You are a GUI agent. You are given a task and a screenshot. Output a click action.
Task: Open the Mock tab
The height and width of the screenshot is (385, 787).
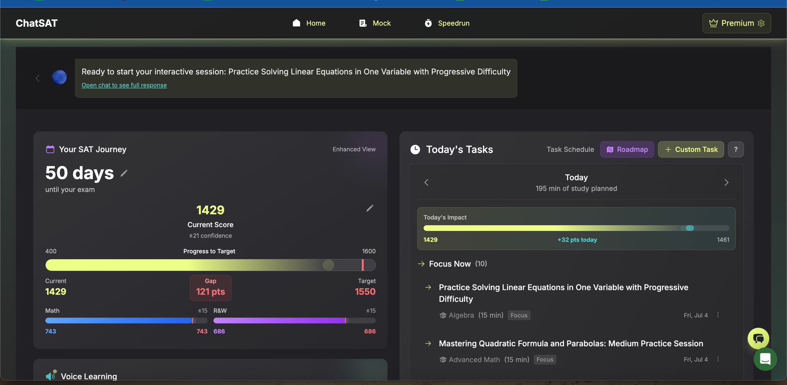(375, 23)
